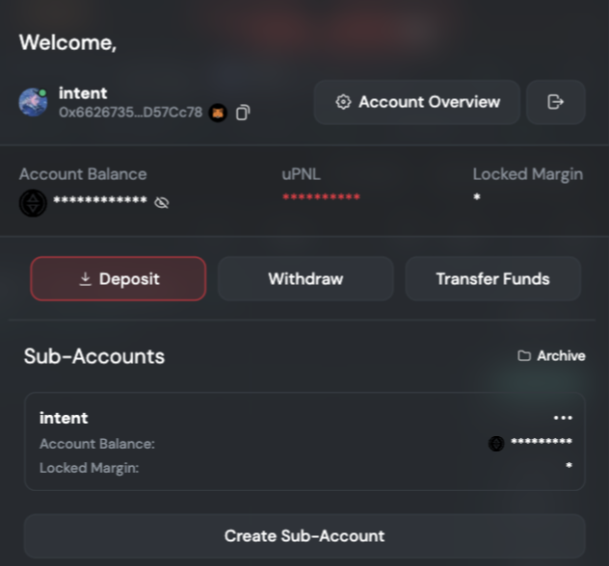Create a new Sub-Account
Image resolution: width=609 pixels, height=566 pixels.
point(304,536)
